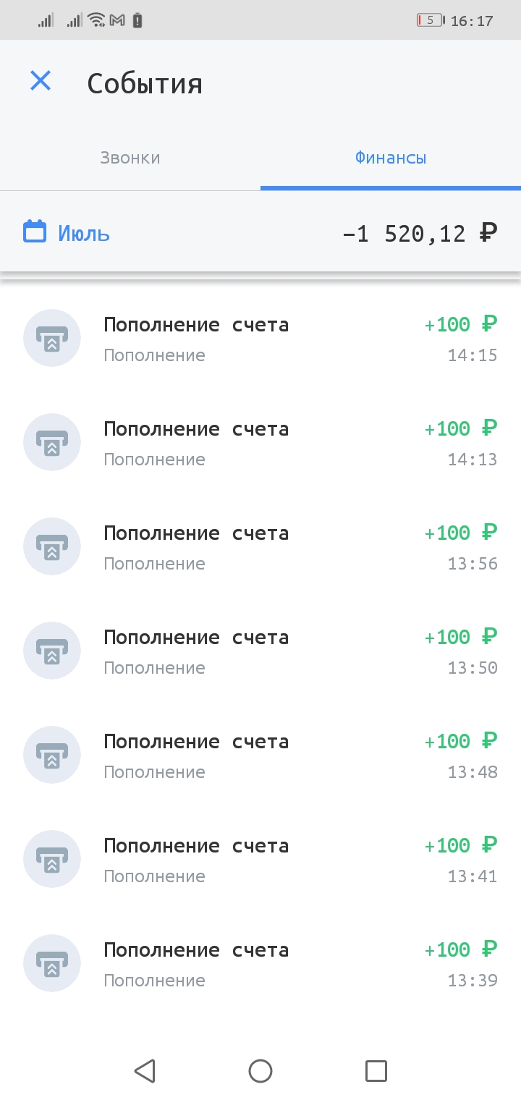This screenshot has width=521, height=1100.
Task: Open the Пополнение счета entry at 13:56
Action: [260, 546]
